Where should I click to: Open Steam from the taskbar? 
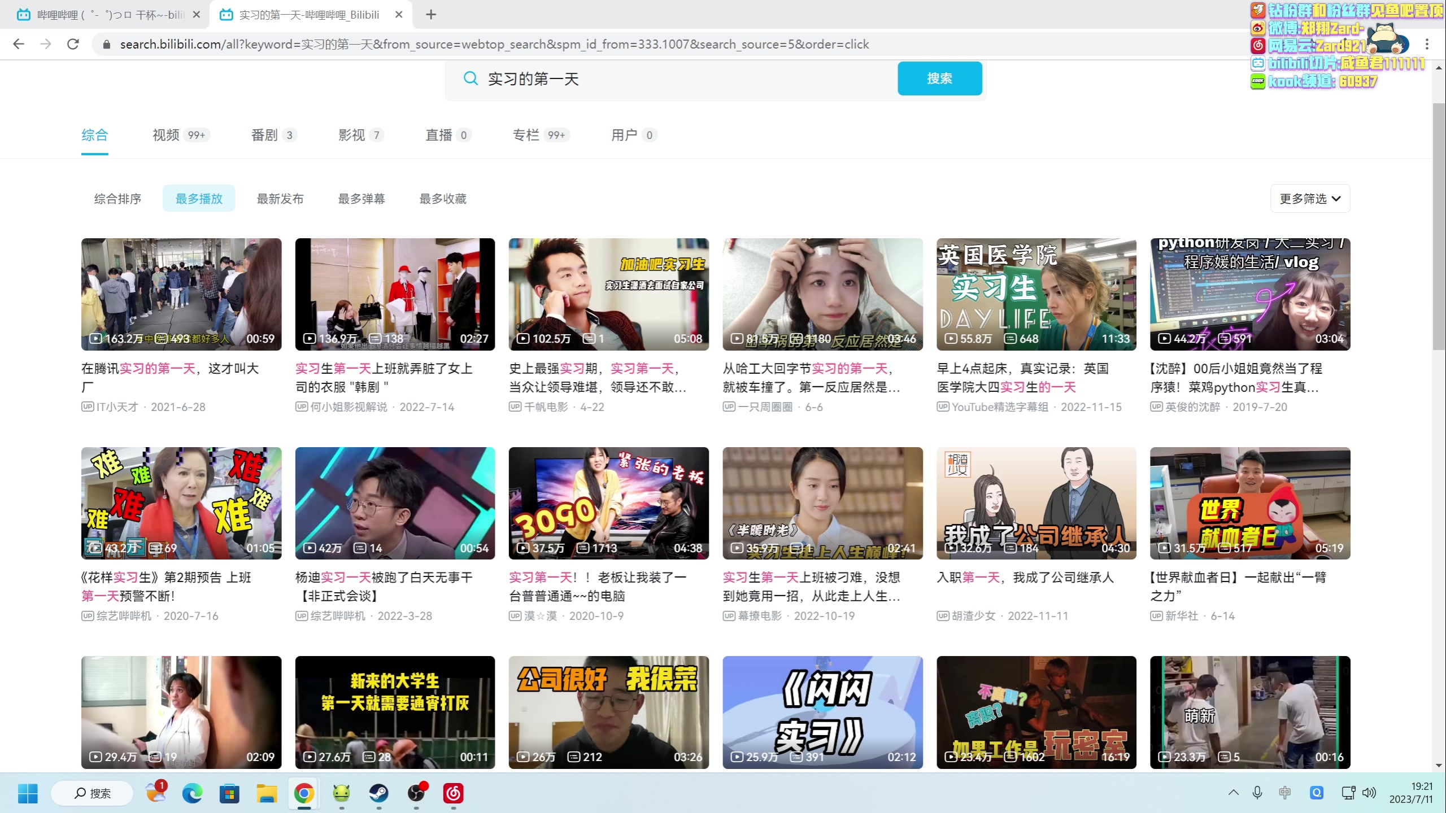click(378, 793)
